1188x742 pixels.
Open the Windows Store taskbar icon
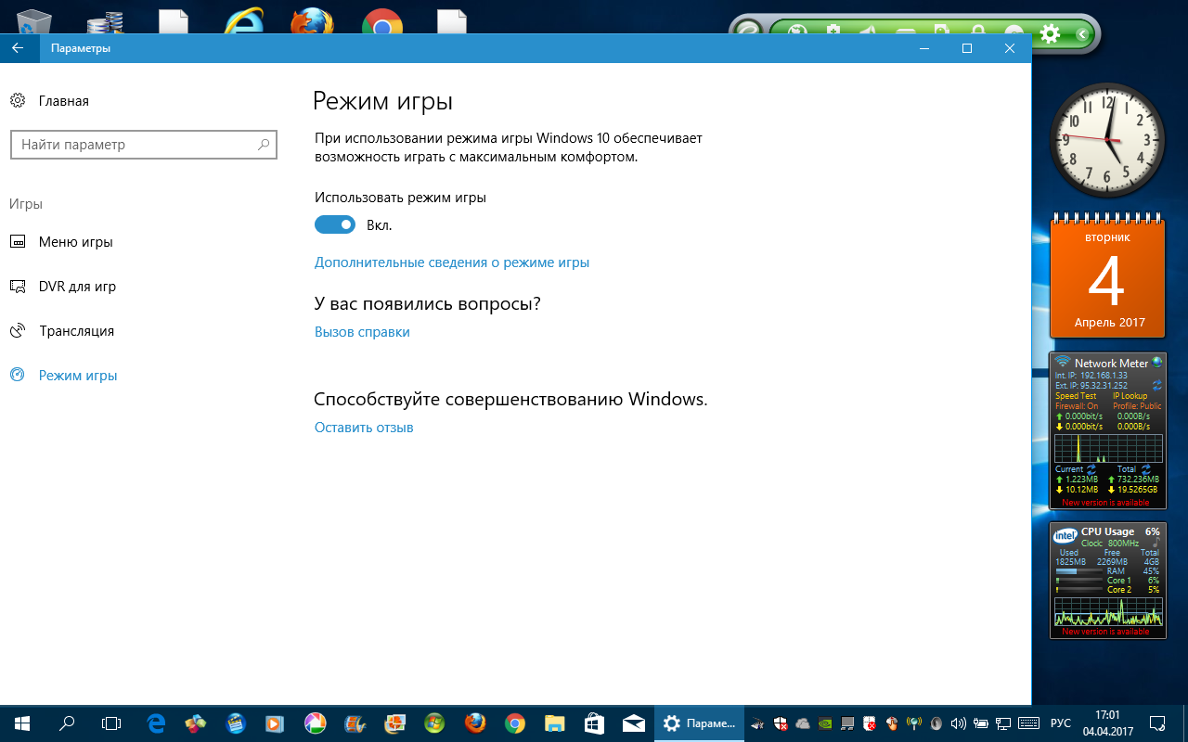(595, 723)
